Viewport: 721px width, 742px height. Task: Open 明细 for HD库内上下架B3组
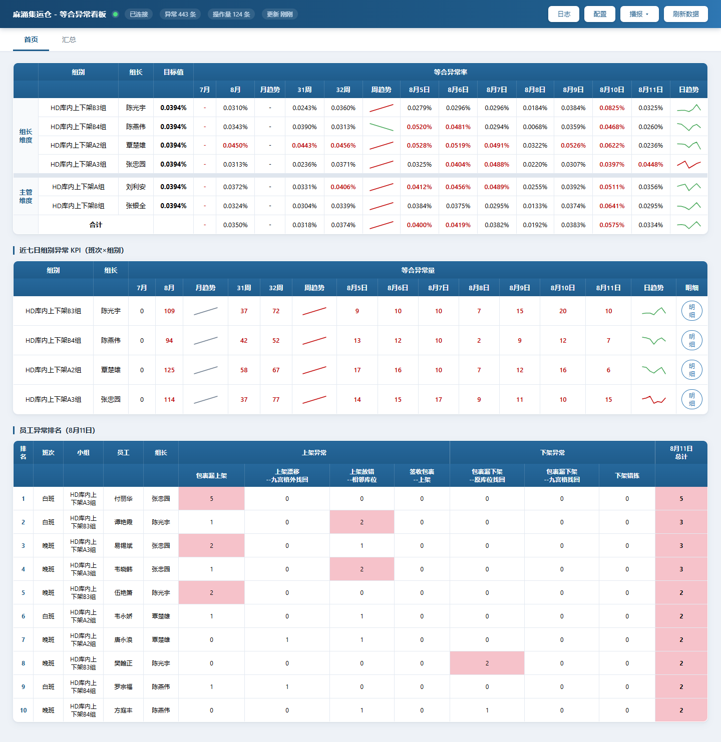pos(692,311)
